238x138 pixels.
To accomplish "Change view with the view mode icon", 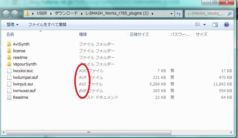I will pos(197,24).
